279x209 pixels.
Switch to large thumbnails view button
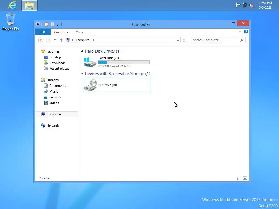pos(245,178)
